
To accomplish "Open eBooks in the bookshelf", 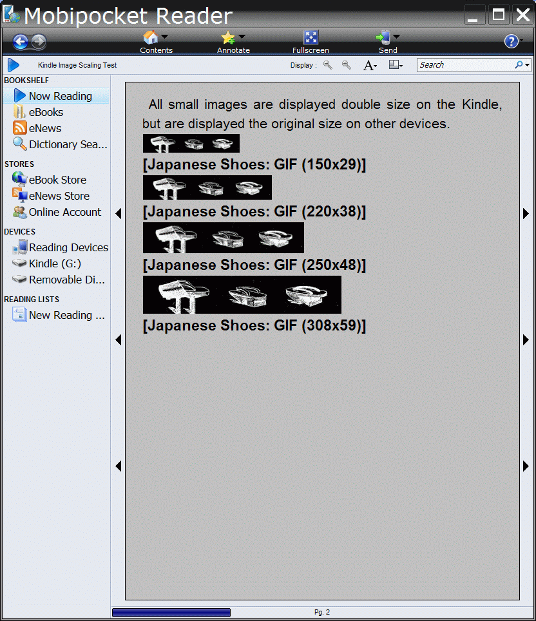I will click(x=46, y=112).
